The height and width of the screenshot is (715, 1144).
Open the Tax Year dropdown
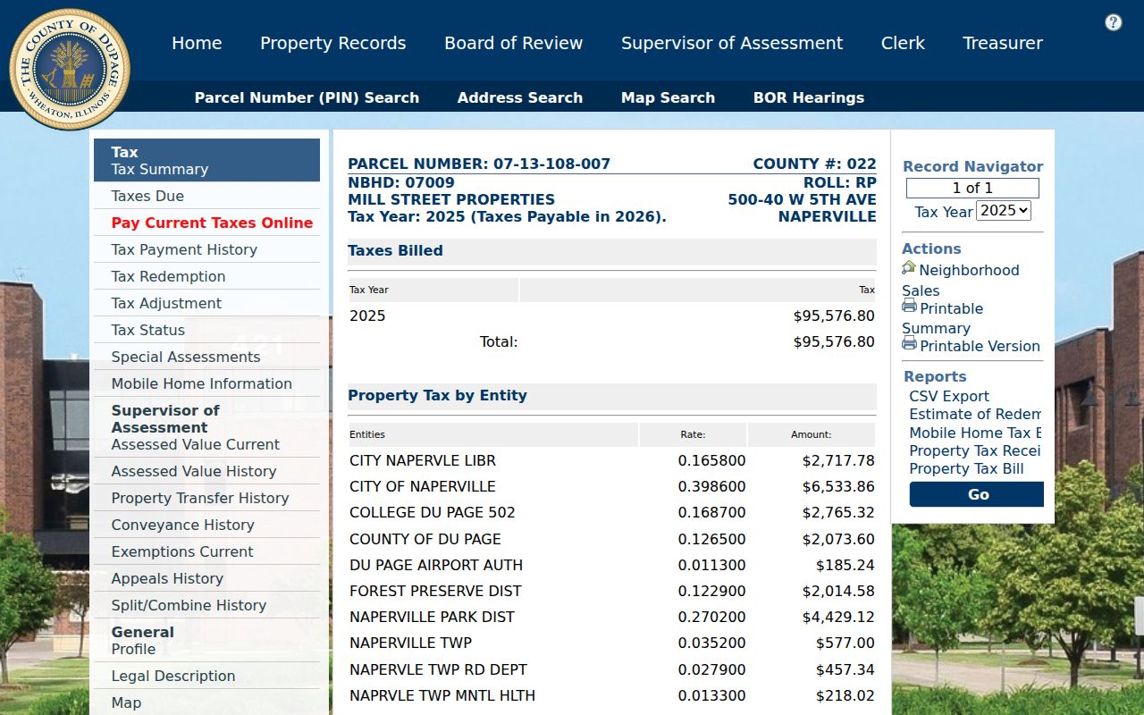click(x=1004, y=211)
